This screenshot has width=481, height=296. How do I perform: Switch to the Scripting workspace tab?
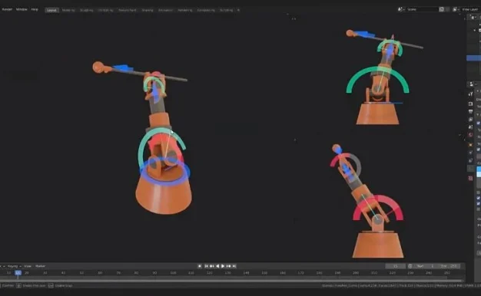[x=227, y=10]
